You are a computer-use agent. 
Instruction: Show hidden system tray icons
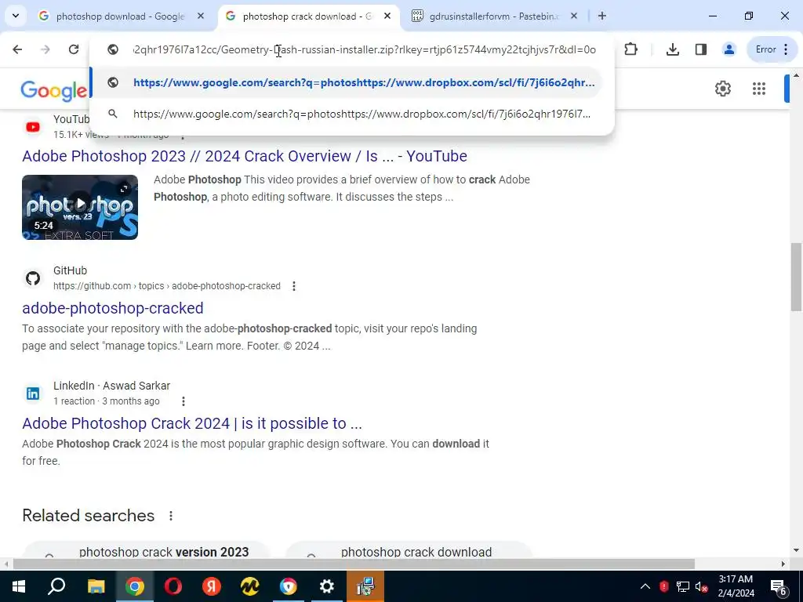point(645,586)
